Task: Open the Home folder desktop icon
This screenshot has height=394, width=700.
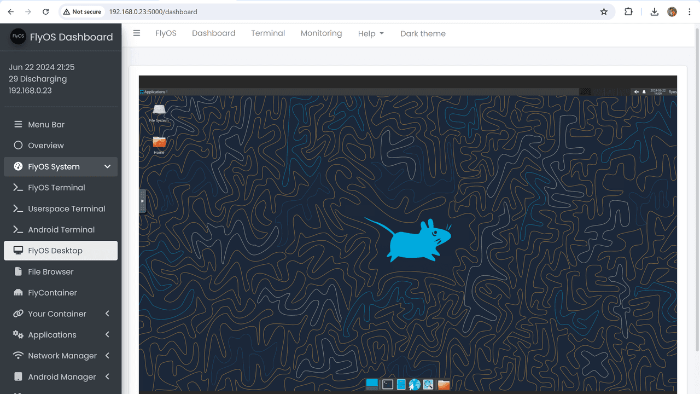Action: pyautogui.click(x=159, y=145)
